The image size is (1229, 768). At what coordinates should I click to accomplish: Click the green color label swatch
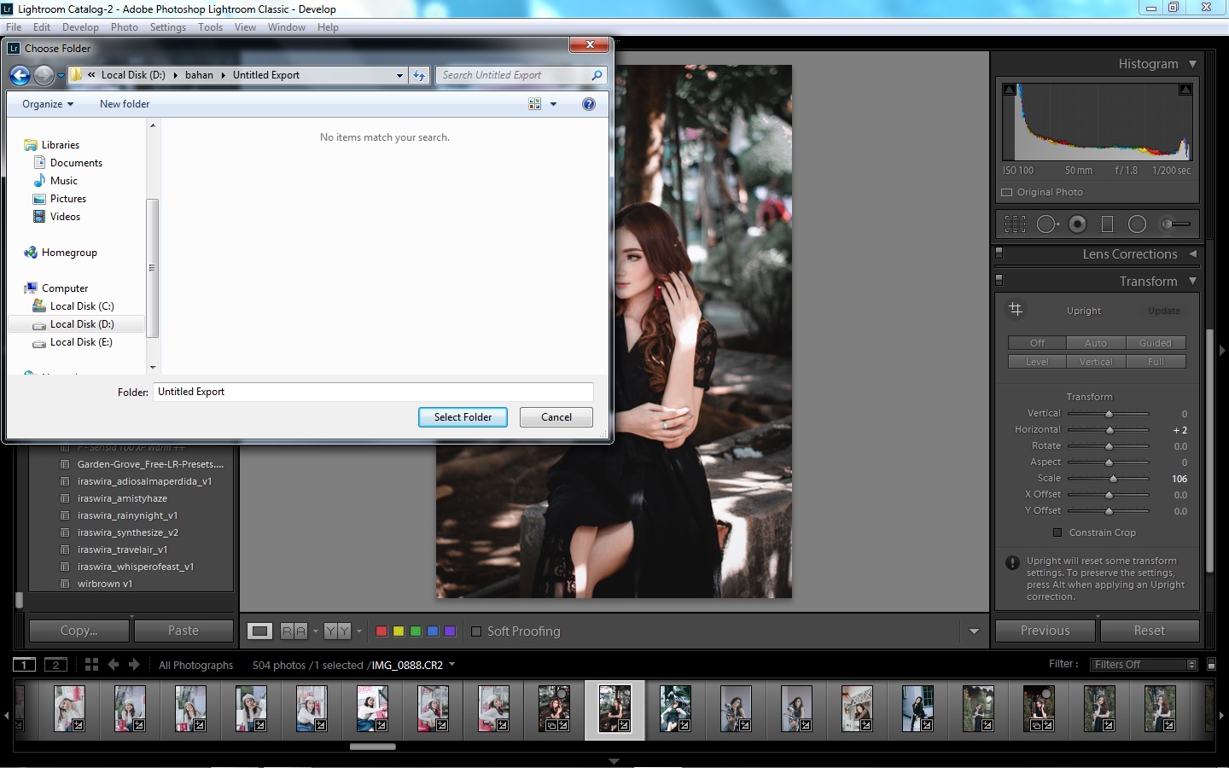pos(416,631)
